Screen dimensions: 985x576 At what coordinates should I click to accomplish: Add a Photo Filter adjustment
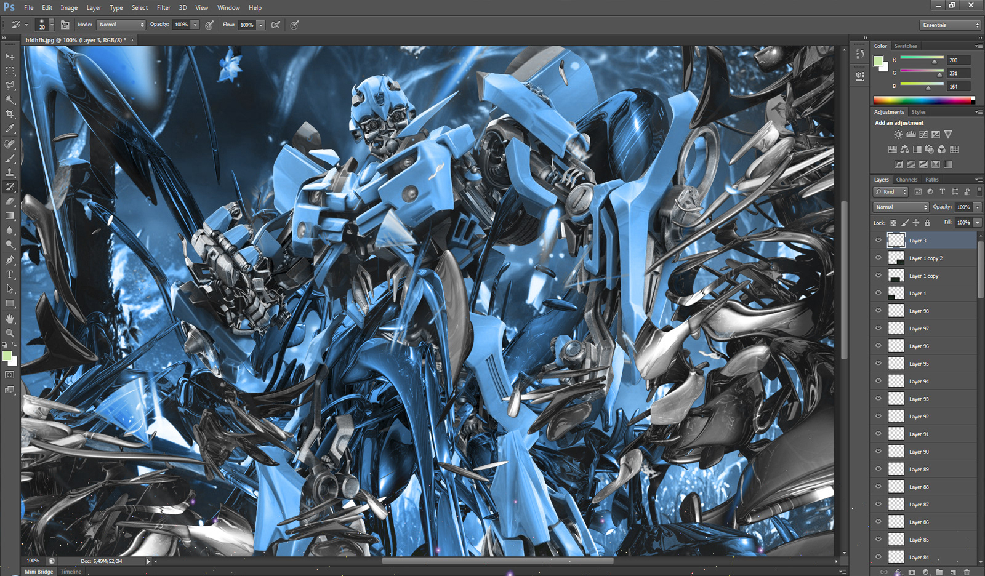tap(929, 149)
